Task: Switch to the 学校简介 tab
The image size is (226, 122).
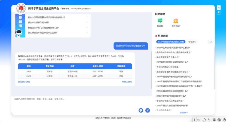Action: (192, 42)
